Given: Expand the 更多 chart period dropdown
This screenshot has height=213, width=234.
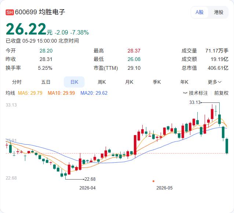Looking at the screenshot, I should click(x=215, y=82).
